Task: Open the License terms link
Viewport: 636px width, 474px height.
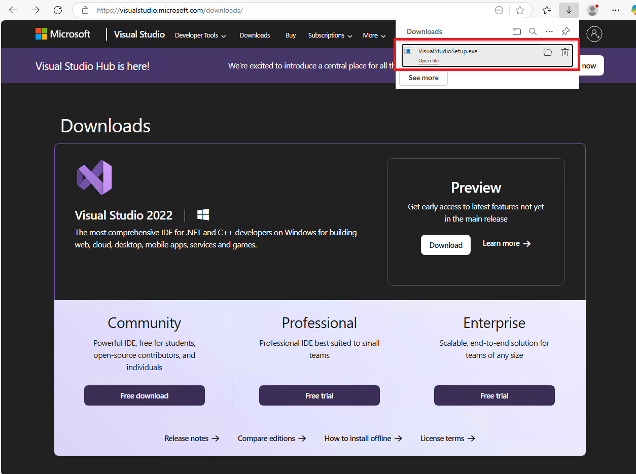Action: 448,439
